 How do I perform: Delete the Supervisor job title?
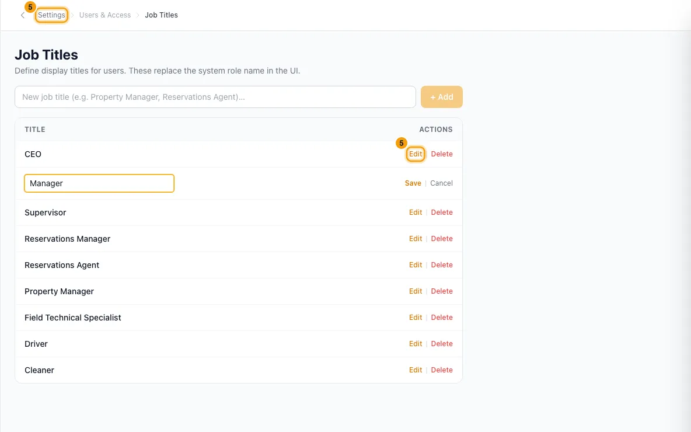tap(442, 212)
